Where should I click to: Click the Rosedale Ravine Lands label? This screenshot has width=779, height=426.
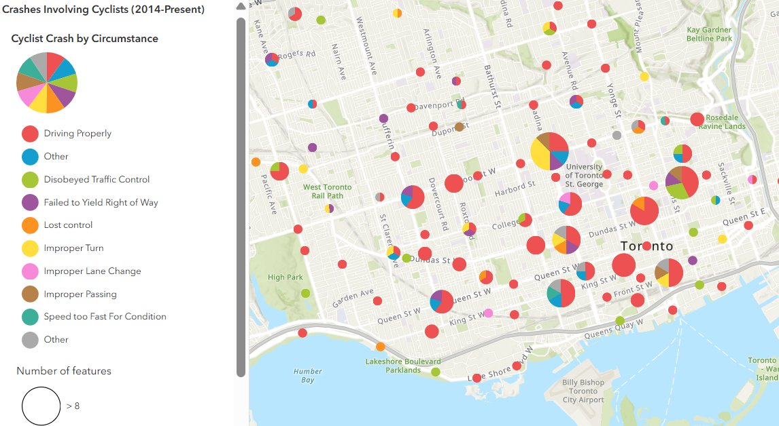click(722, 122)
